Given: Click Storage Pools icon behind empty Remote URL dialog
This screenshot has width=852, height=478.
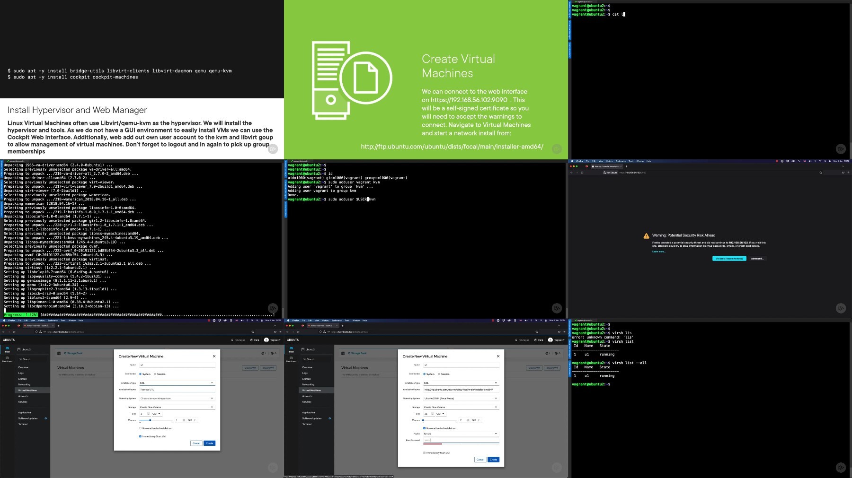Looking at the screenshot, I should click(59, 353).
